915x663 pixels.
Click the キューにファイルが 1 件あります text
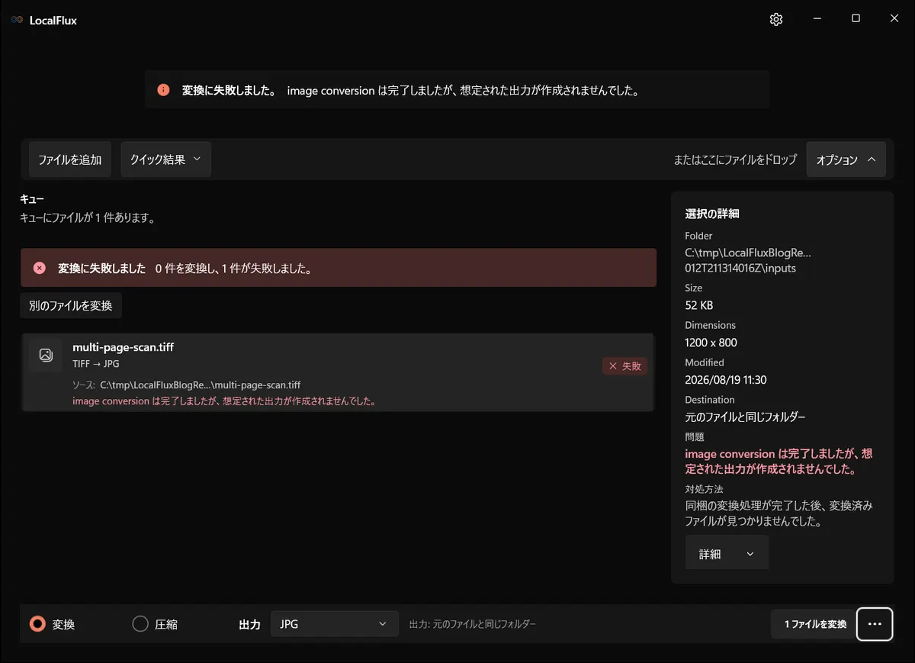tap(88, 218)
